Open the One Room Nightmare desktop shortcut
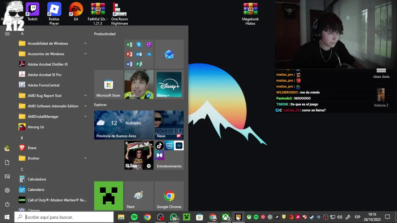Viewport: 397px width, 223px height. pos(119,14)
